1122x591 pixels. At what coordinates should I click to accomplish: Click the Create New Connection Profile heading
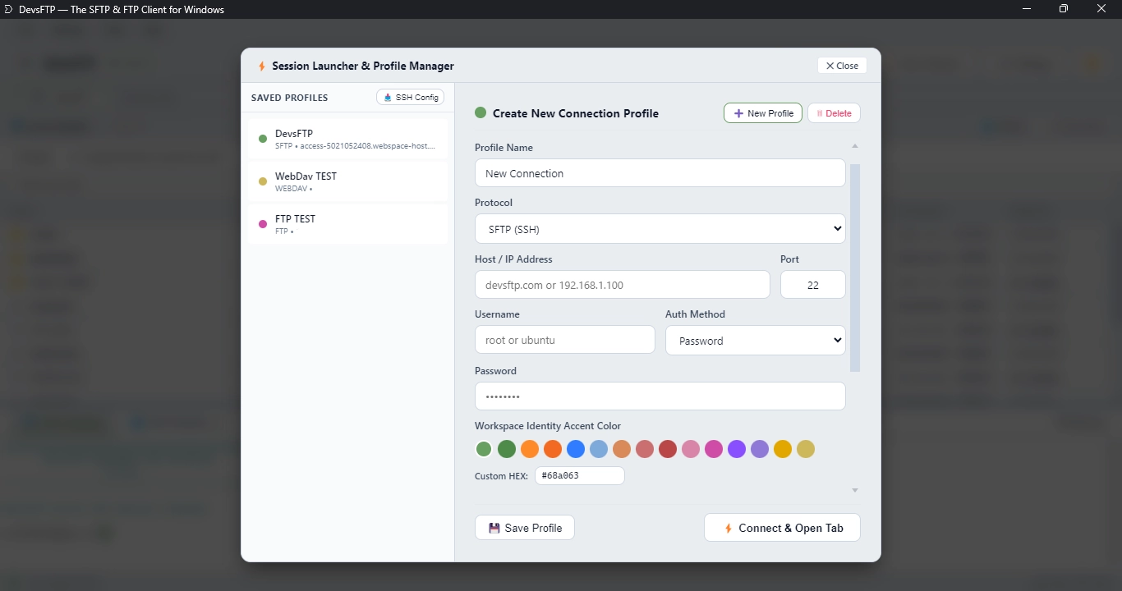(576, 113)
